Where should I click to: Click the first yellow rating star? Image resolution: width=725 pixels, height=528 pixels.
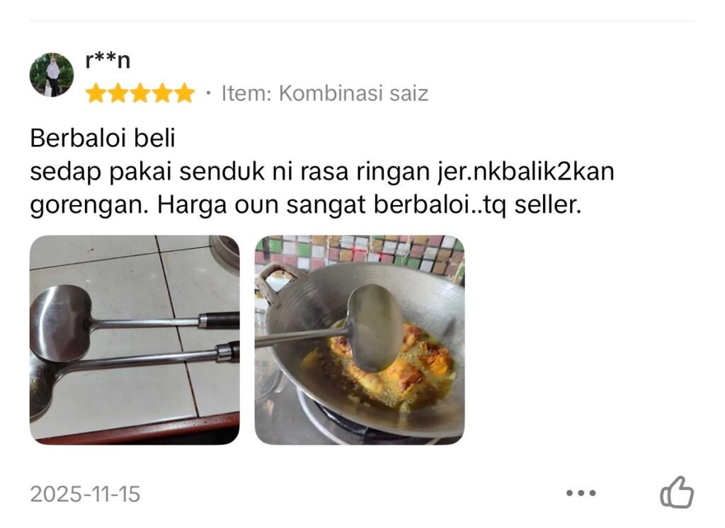tap(96, 93)
